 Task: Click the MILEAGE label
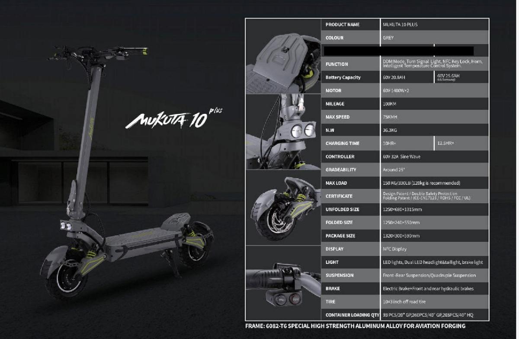(x=336, y=104)
